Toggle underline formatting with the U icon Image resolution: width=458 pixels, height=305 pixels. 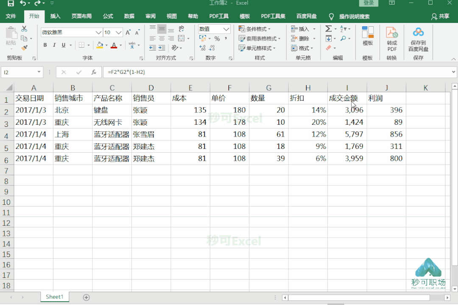click(x=63, y=45)
